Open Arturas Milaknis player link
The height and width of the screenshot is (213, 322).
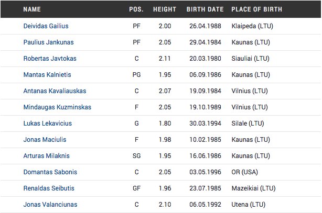click(x=46, y=155)
